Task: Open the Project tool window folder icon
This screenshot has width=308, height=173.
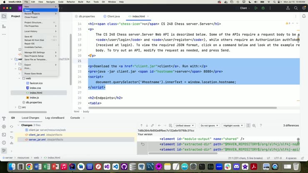Action: pos(4,16)
